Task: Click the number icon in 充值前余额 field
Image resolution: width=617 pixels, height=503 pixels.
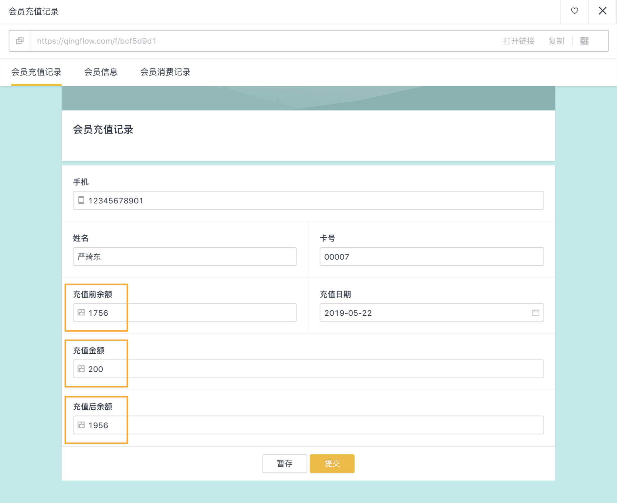Action: point(81,312)
